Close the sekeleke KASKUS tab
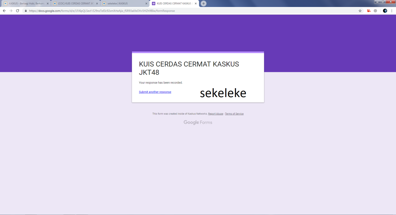Viewport: 396px width, 215px height. coord(146,3)
